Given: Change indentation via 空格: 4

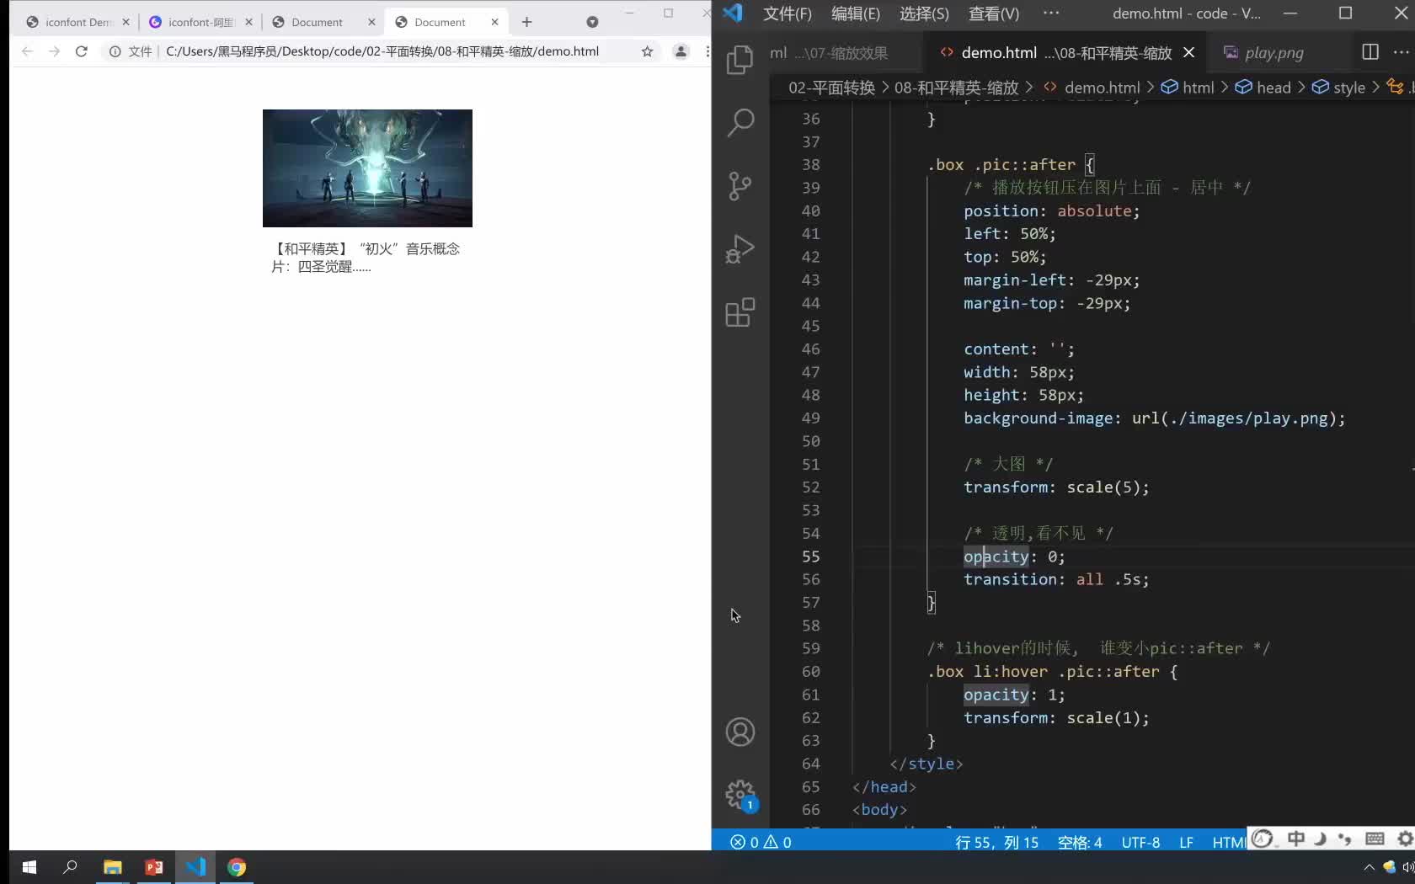Looking at the screenshot, I should (1079, 842).
